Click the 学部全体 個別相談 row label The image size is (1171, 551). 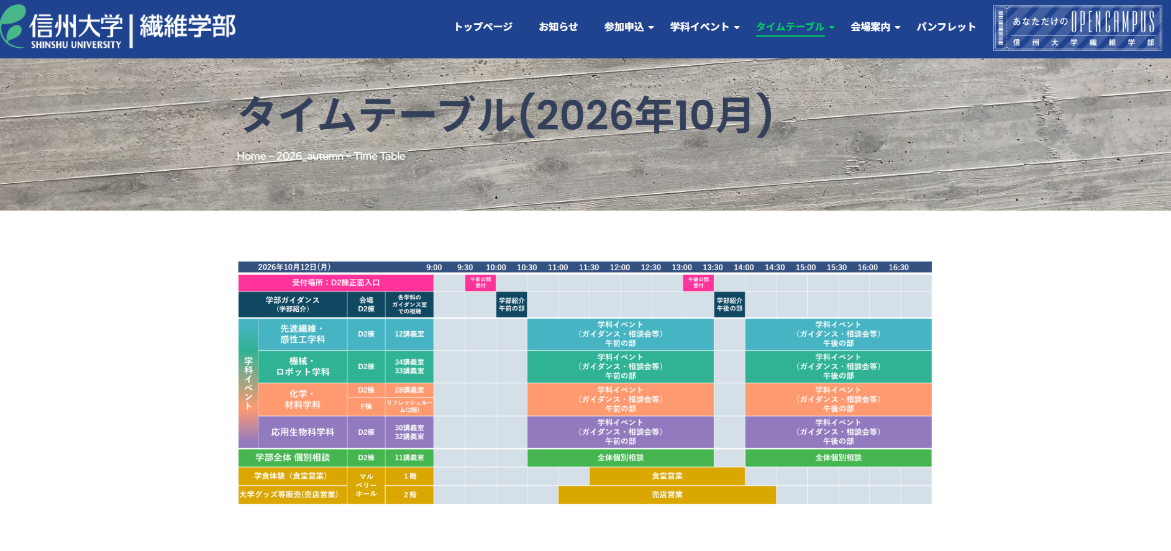(x=293, y=458)
